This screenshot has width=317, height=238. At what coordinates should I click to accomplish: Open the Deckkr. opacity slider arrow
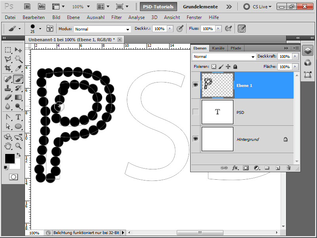[170, 29]
